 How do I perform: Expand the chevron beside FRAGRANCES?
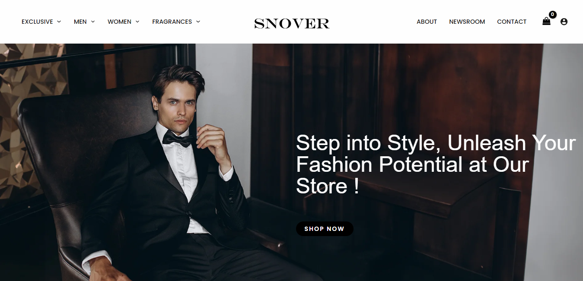[x=198, y=22]
